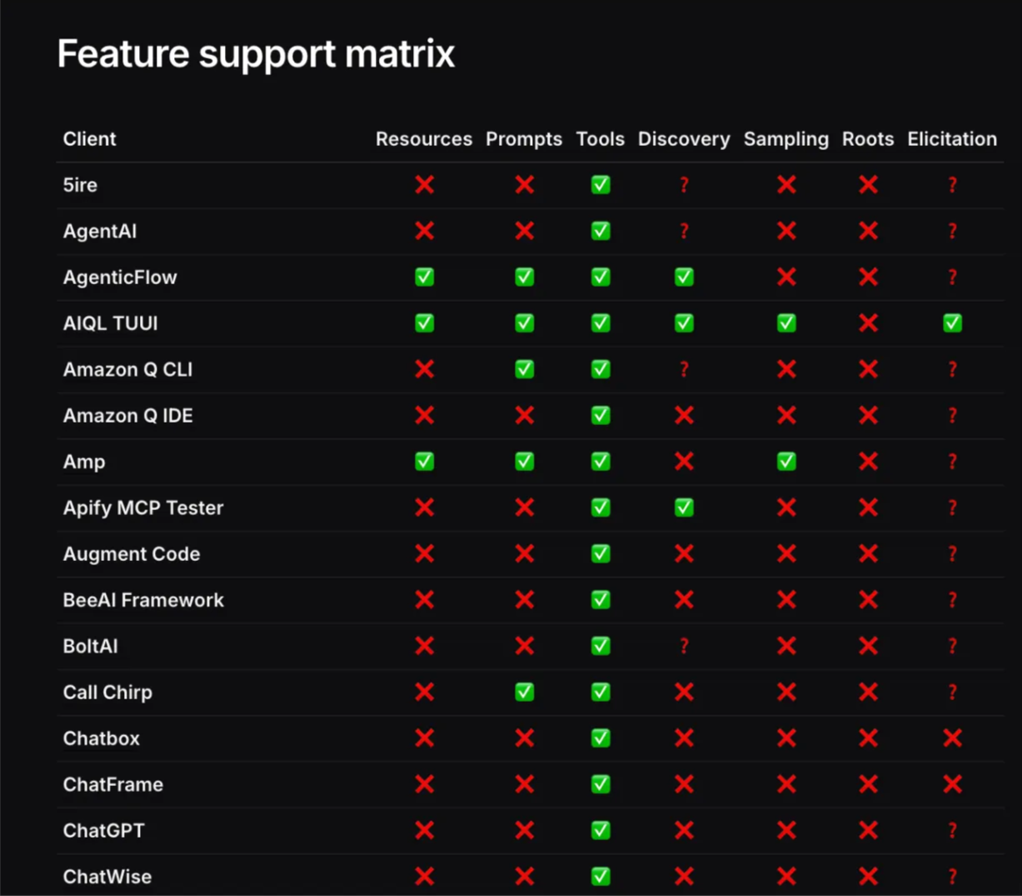Open the ChatFrame client link
The height and width of the screenshot is (896, 1022).
point(113,784)
